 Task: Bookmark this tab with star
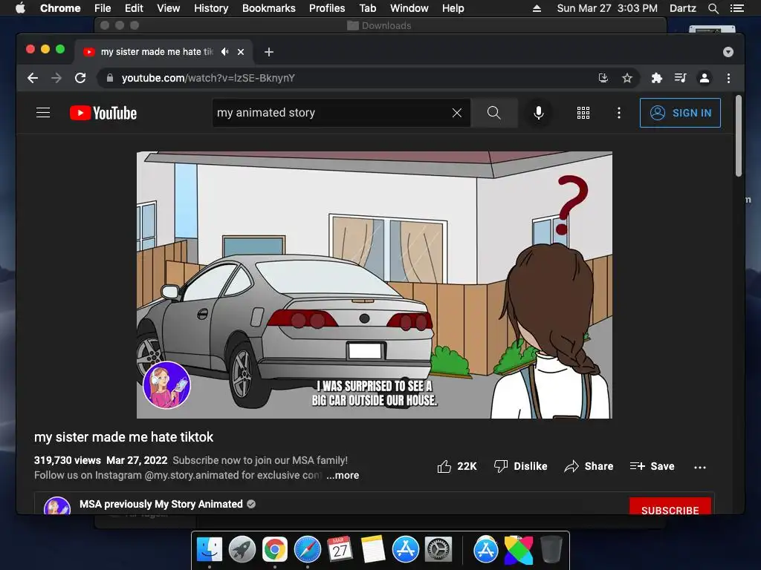[x=627, y=78]
